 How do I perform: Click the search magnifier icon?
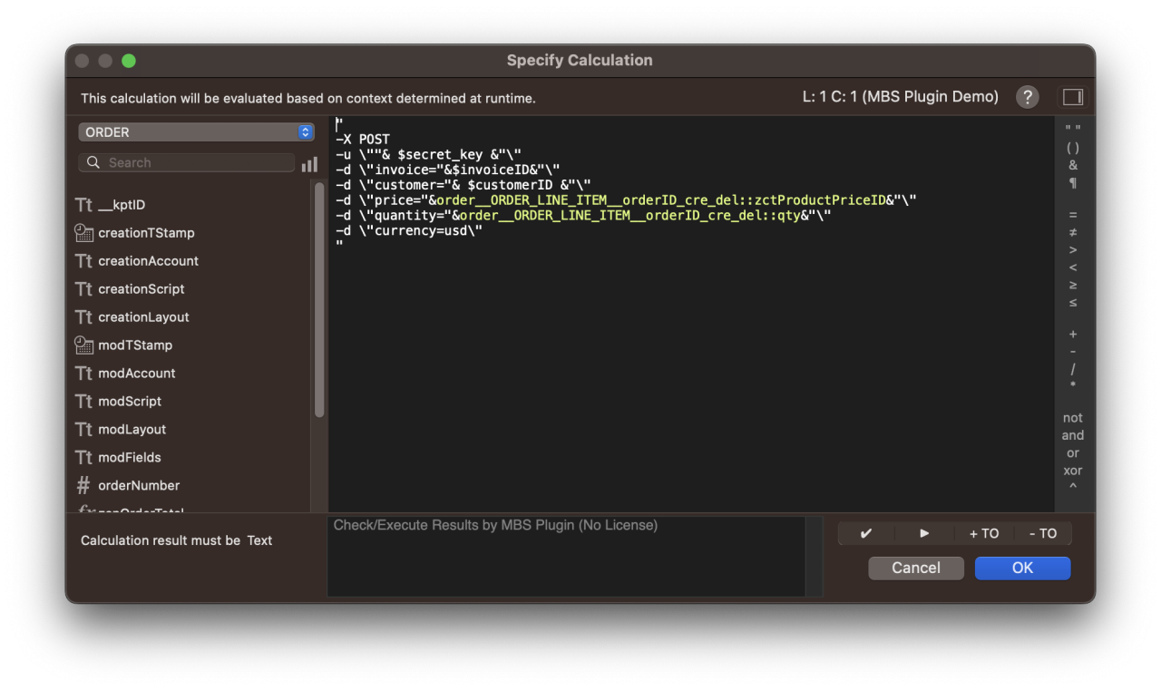[x=93, y=163]
